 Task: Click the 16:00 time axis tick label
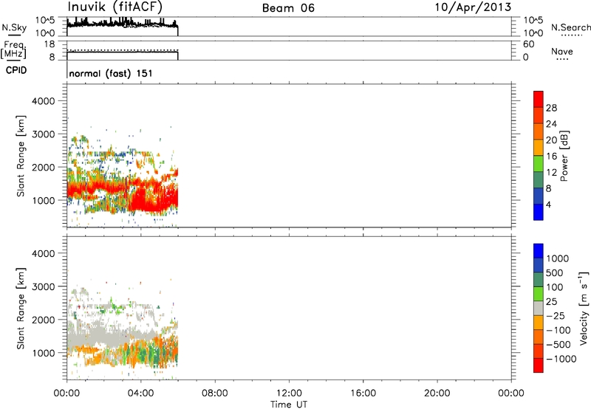point(363,393)
